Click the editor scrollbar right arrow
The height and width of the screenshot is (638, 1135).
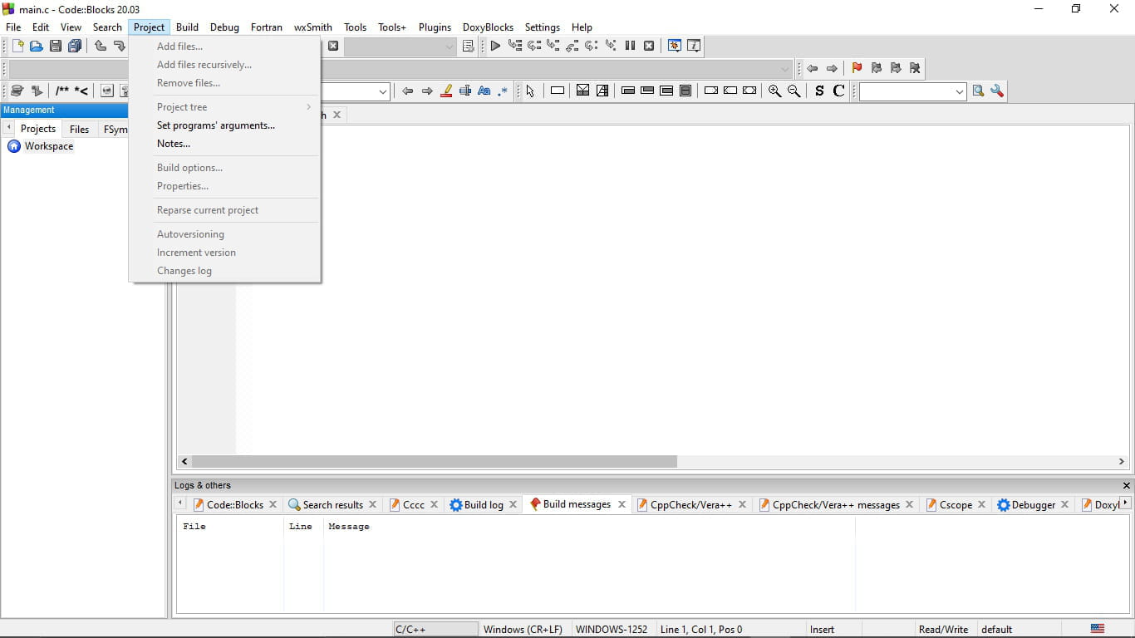pos(1121,461)
